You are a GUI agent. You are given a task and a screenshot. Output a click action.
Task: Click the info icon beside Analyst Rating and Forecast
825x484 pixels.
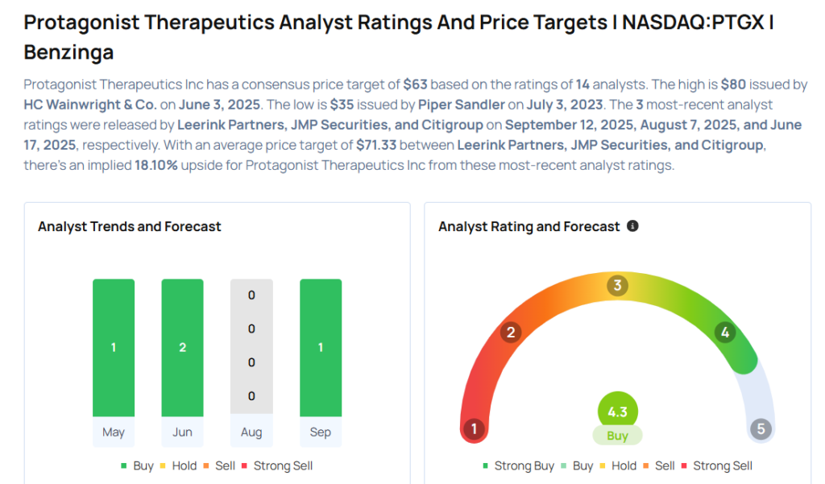[632, 226]
